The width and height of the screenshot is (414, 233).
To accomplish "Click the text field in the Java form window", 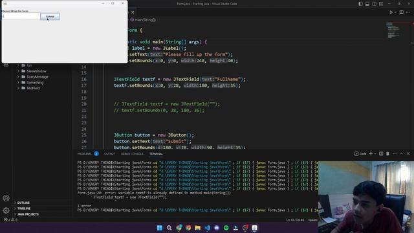I will pyautogui.click(x=21, y=16).
